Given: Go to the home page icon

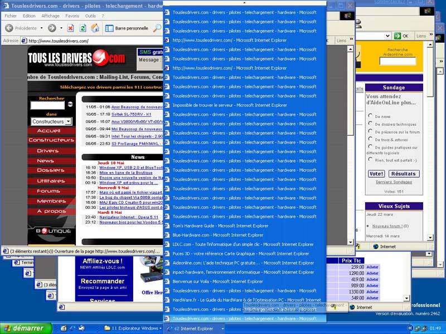Looking at the screenshot, I should (x=95, y=28).
